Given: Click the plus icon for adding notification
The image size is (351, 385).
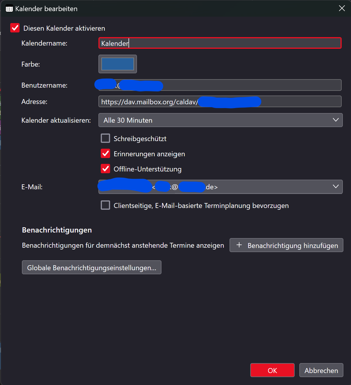Looking at the screenshot, I should pyautogui.click(x=239, y=245).
